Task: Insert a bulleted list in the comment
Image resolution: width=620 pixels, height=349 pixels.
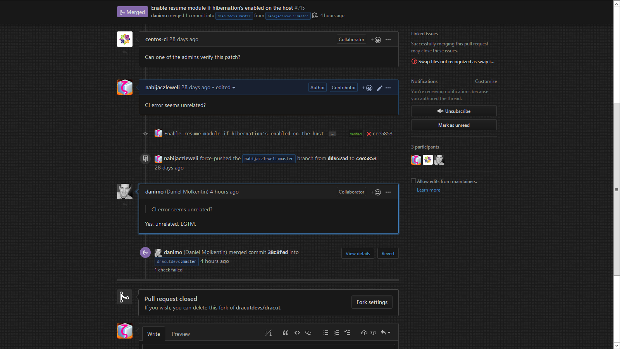Action: click(326, 333)
